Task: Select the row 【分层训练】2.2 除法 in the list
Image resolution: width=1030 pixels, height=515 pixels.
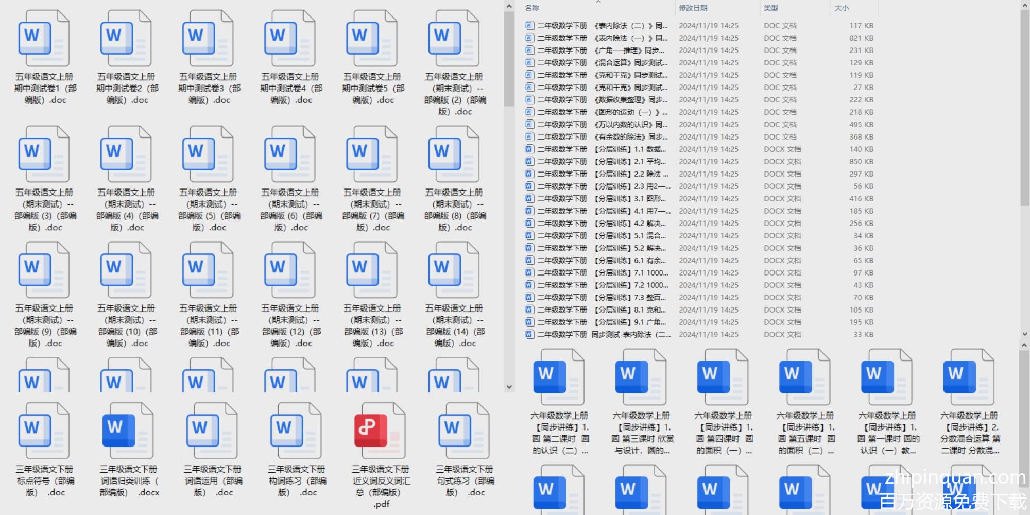Action: pyautogui.click(x=699, y=174)
